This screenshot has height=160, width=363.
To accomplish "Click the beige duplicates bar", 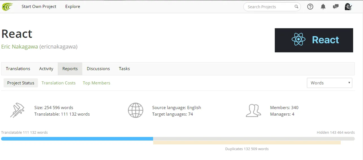I will click(247, 143).
